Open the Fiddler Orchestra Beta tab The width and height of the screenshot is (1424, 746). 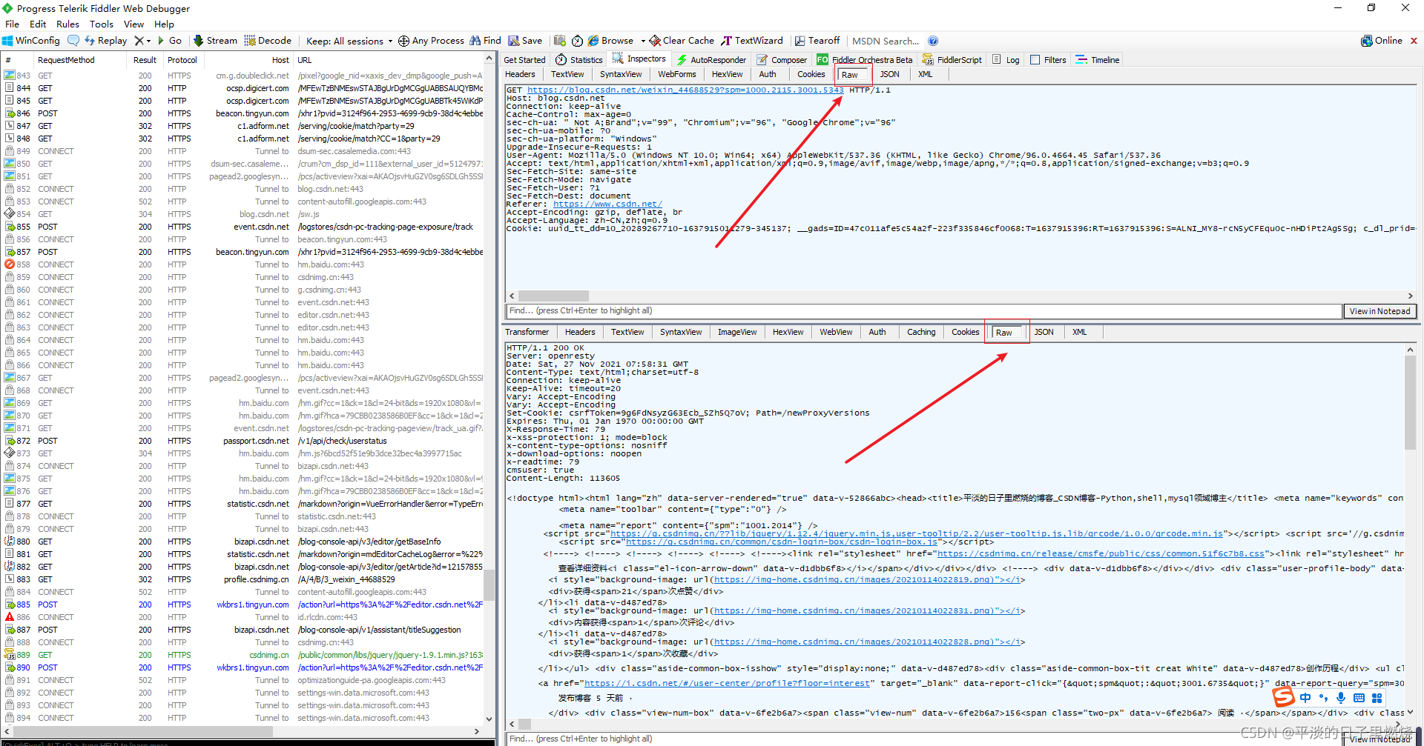pyautogui.click(x=865, y=60)
